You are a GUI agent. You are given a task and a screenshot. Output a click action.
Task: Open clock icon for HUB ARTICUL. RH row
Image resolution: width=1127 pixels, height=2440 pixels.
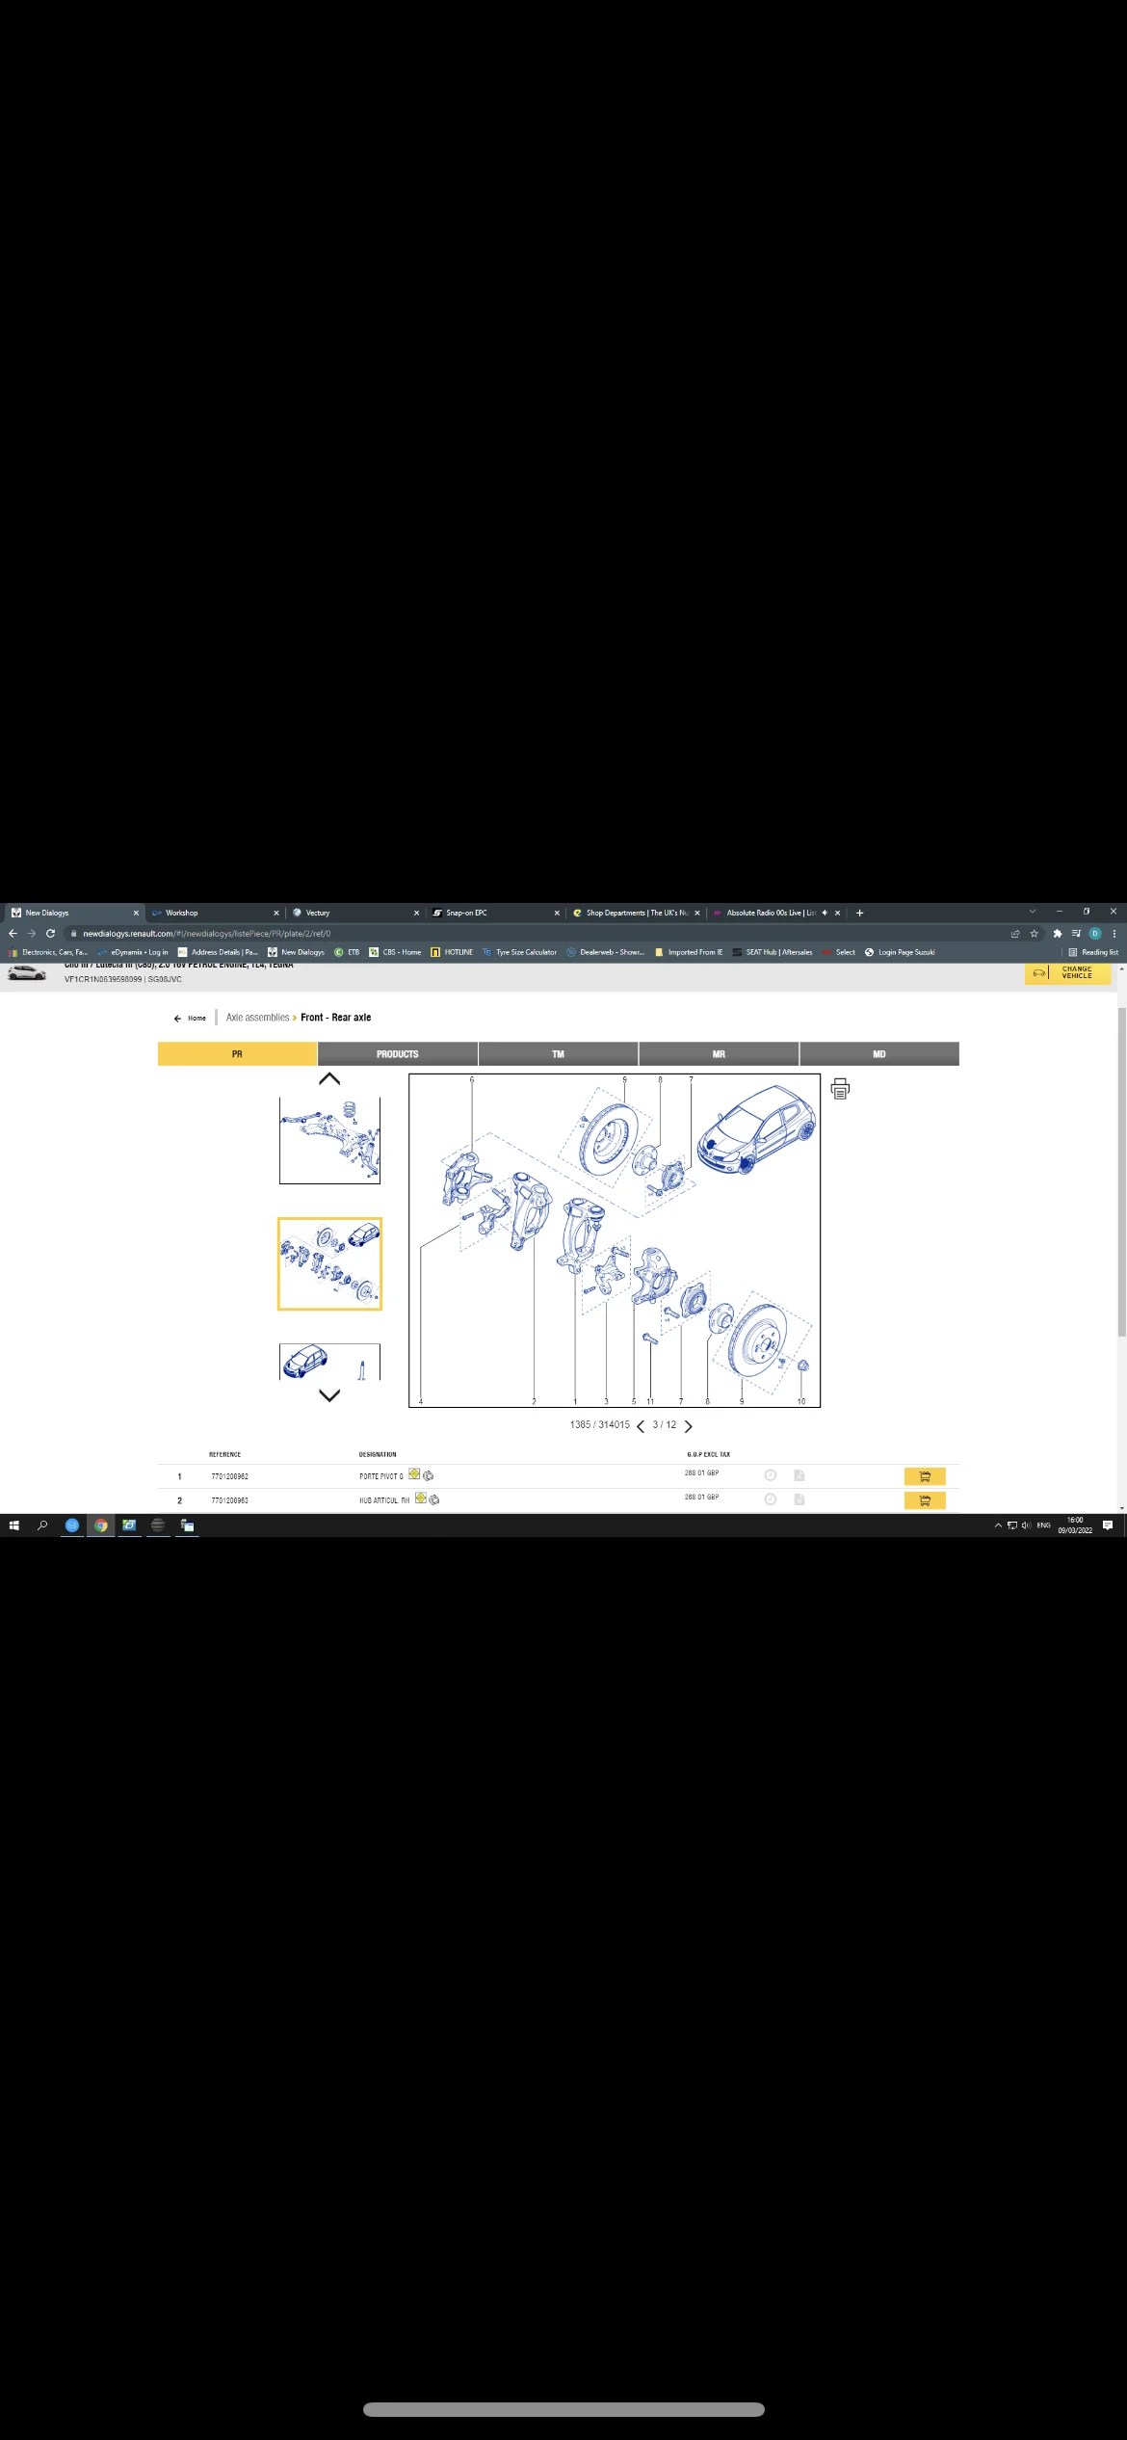[771, 1499]
